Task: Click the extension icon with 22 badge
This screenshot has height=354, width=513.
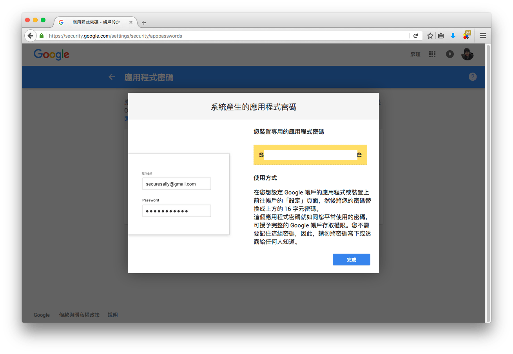Action: [466, 35]
